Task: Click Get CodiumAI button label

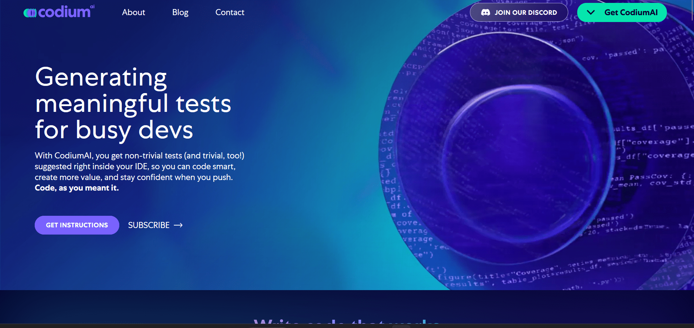Action: coord(631,12)
